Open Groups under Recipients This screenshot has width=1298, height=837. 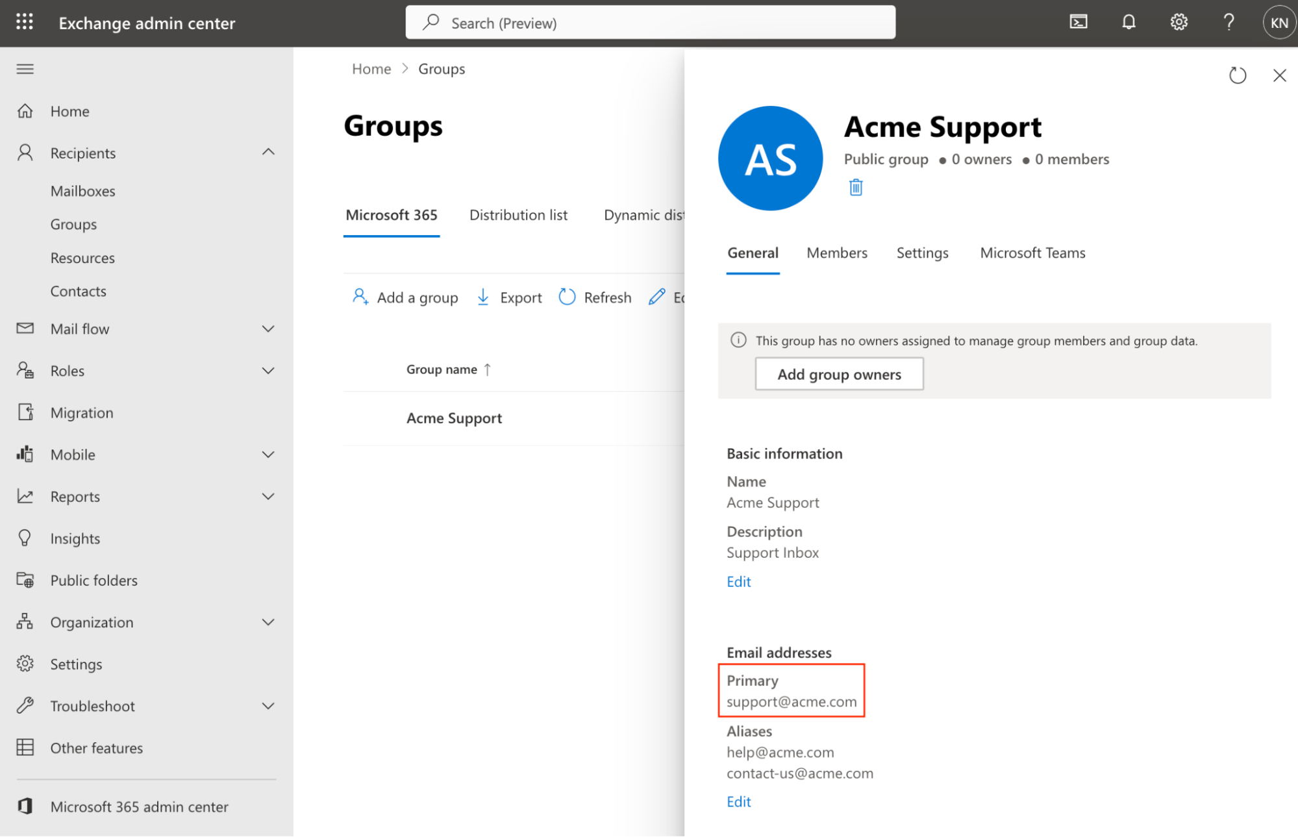click(x=73, y=224)
